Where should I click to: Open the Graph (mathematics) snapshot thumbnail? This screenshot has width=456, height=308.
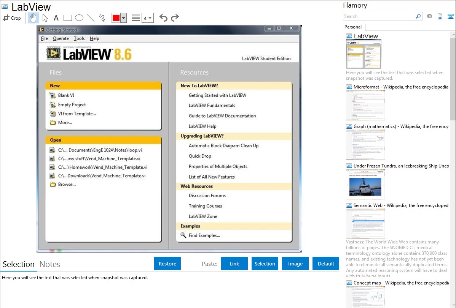click(x=365, y=145)
